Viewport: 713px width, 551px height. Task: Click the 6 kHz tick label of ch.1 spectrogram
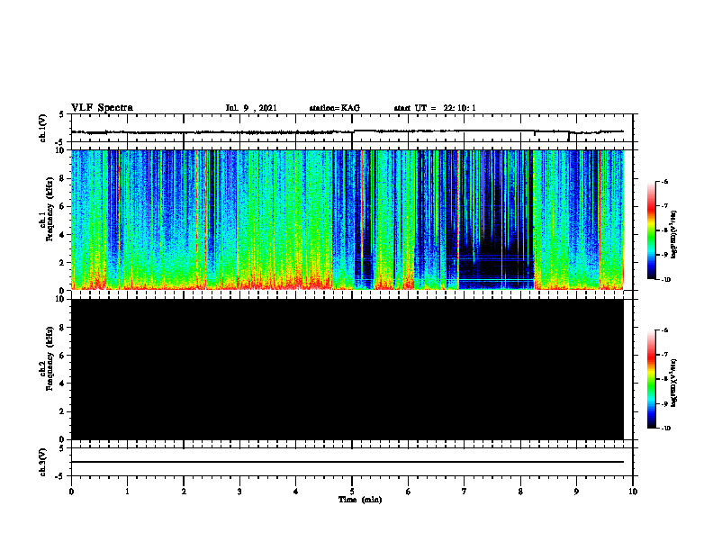(63, 206)
